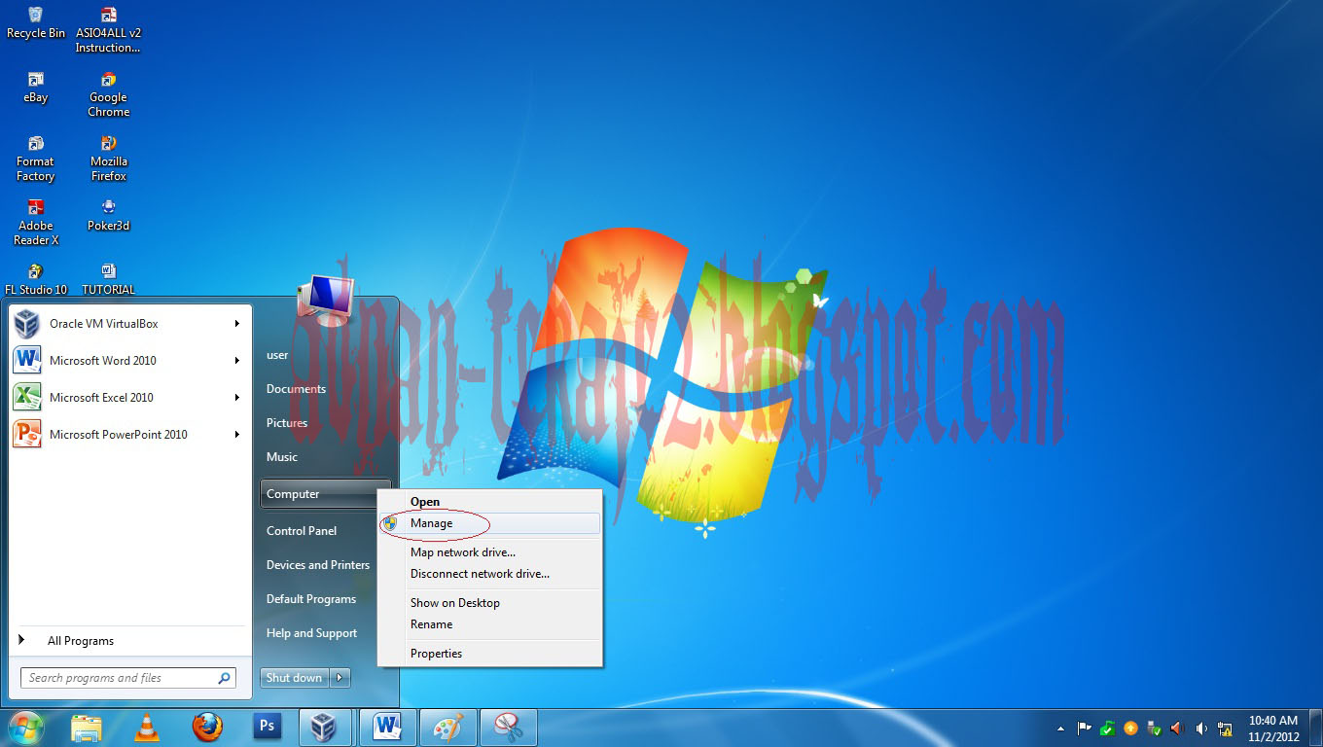
Task: Choose Properties in the context menu
Action: (490, 654)
